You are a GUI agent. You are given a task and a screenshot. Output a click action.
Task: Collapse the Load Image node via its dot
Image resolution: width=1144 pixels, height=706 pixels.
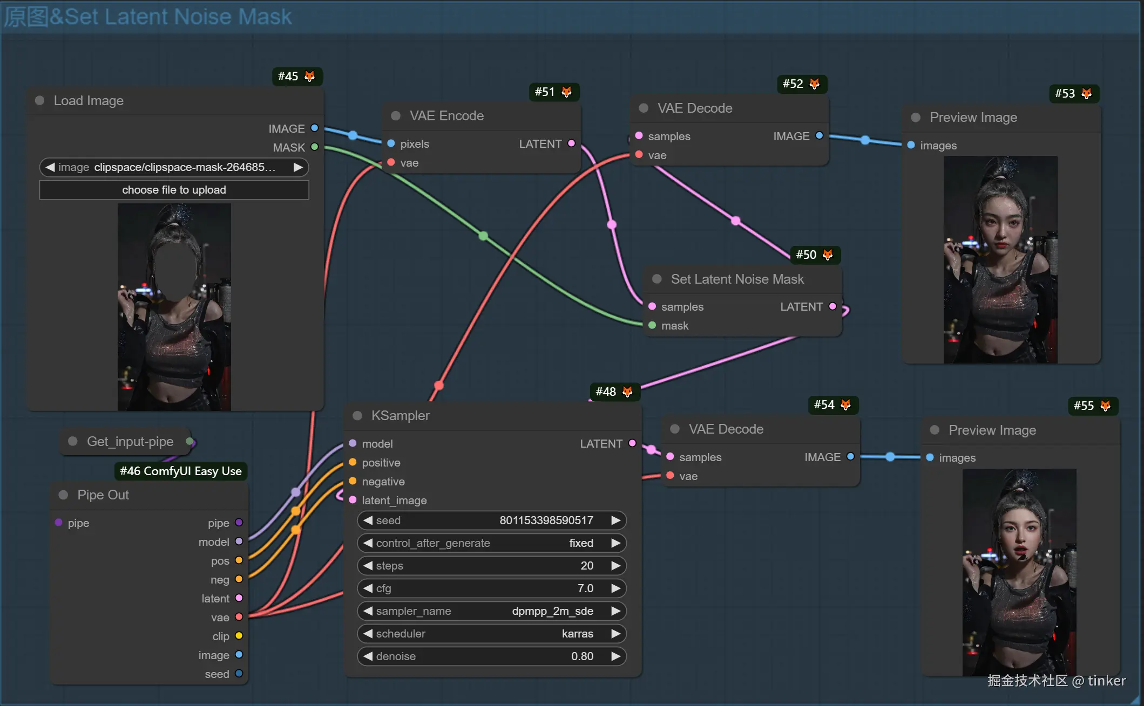pos(39,101)
